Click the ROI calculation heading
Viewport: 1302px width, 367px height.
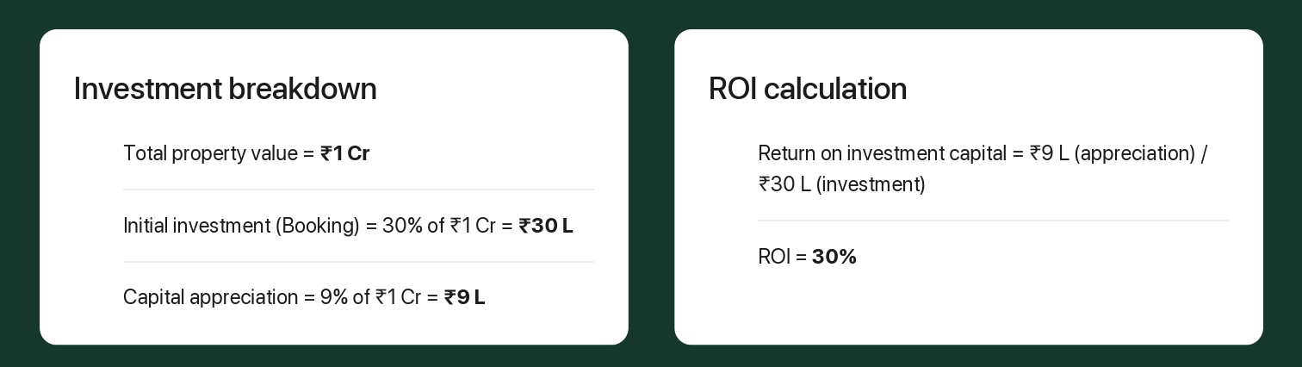tap(808, 89)
